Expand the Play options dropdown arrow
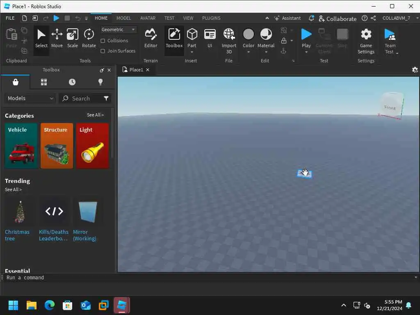 click(306, 52)
